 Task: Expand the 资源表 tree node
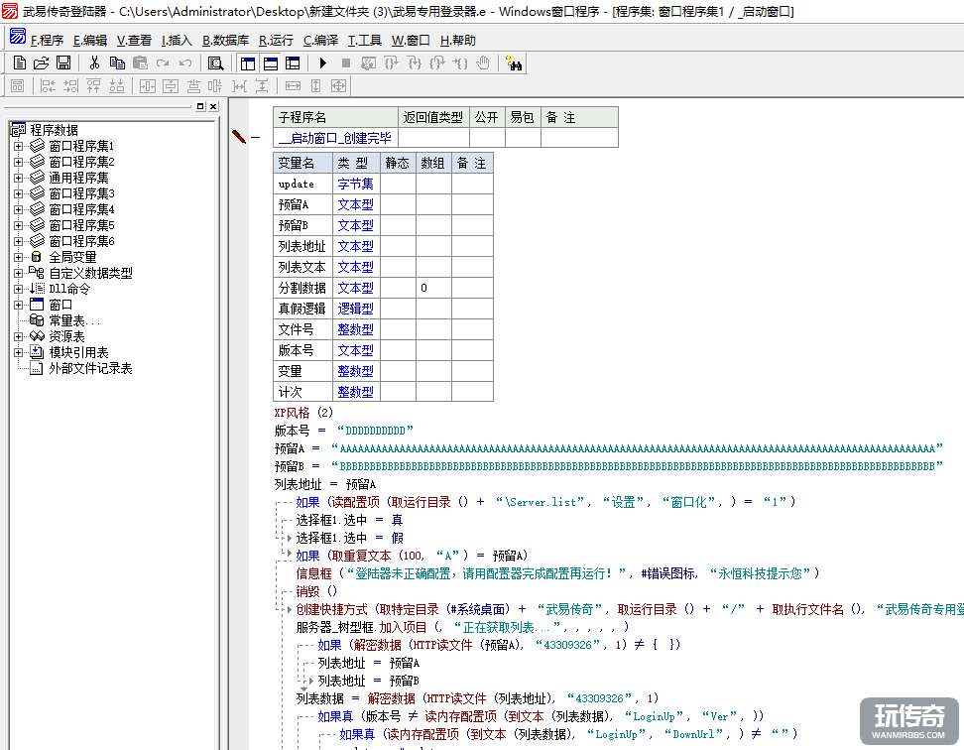pos(19,337)
